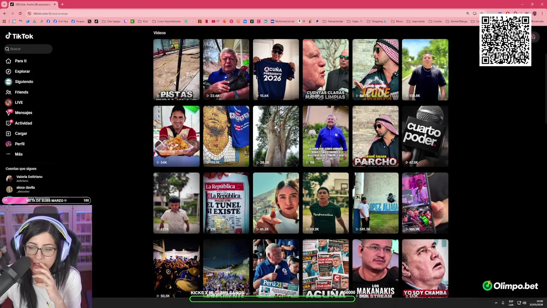The width and height of the screenshot is (547, 308).
Task: Open alexa davila suggested account
Action: coord(21,189)
